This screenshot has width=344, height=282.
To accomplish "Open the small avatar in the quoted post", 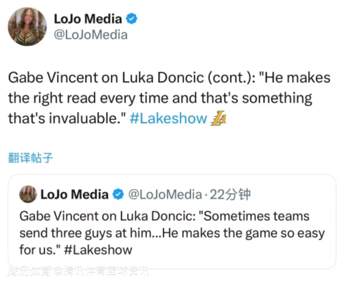I will (x=28, y=194).
